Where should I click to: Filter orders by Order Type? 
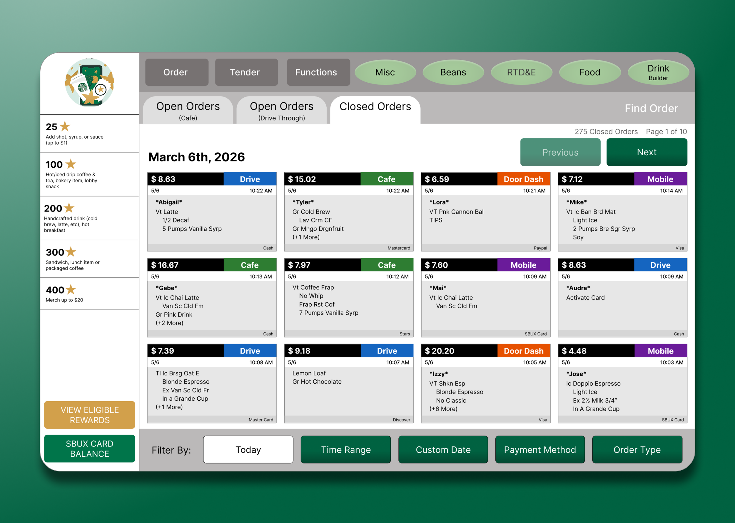[x=637, y=449]
